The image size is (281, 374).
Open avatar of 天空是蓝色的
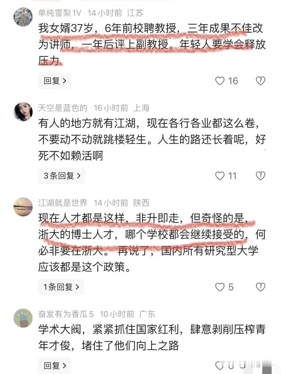point(23,112)
